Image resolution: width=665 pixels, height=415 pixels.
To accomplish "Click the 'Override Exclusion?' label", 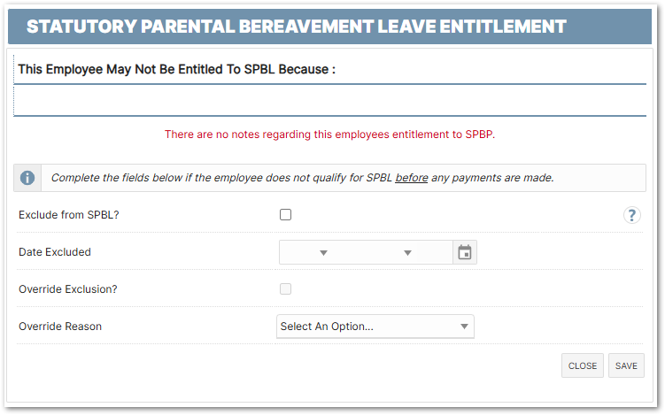I will click(68, 289).
